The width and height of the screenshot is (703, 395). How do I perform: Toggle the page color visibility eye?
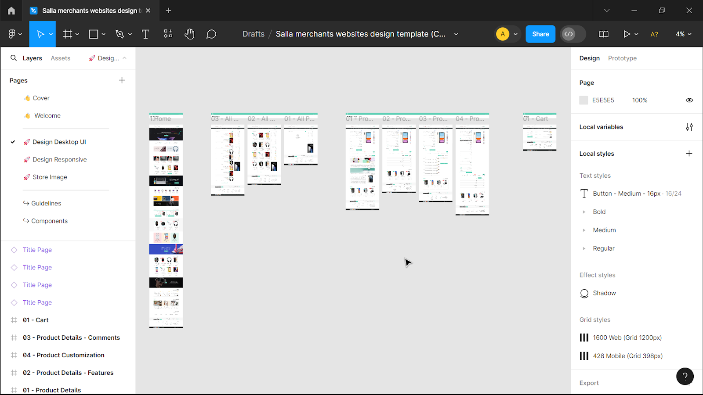click(689, 100)
